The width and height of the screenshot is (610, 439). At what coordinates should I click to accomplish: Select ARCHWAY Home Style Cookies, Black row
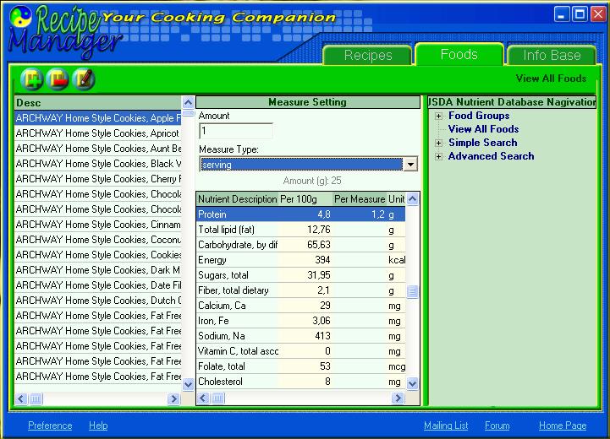pos(98,164)
